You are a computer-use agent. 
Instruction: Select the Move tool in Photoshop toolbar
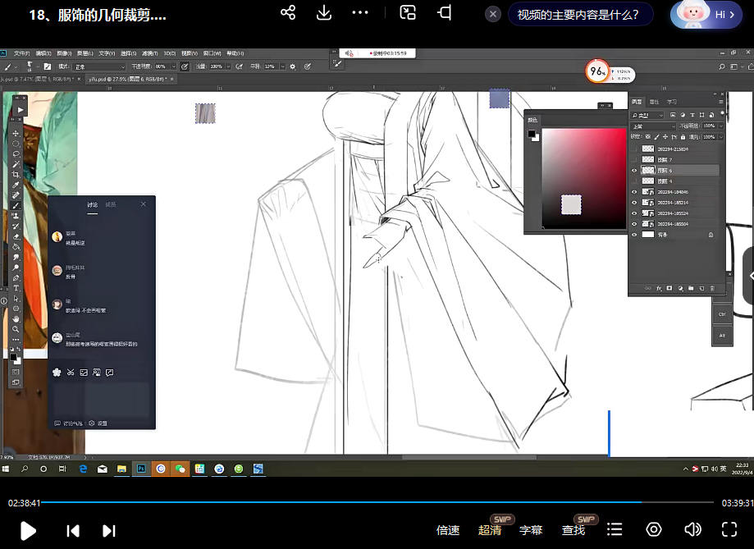pos(16,133)
